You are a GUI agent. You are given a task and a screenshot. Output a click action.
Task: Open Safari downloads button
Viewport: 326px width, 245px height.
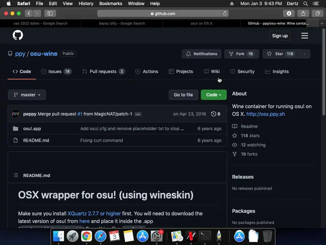pyautogui.click(x=289, y=13)
